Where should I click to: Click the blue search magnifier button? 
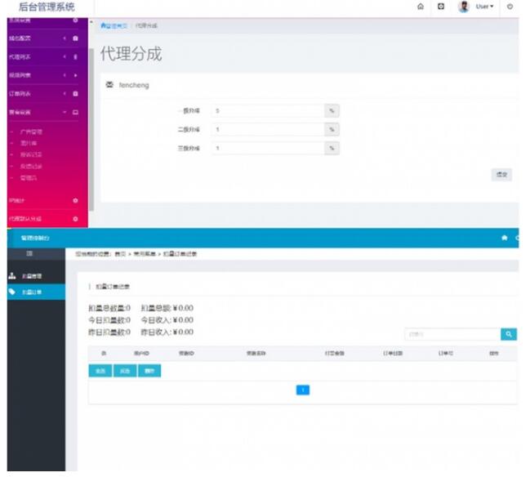(509, 334)
